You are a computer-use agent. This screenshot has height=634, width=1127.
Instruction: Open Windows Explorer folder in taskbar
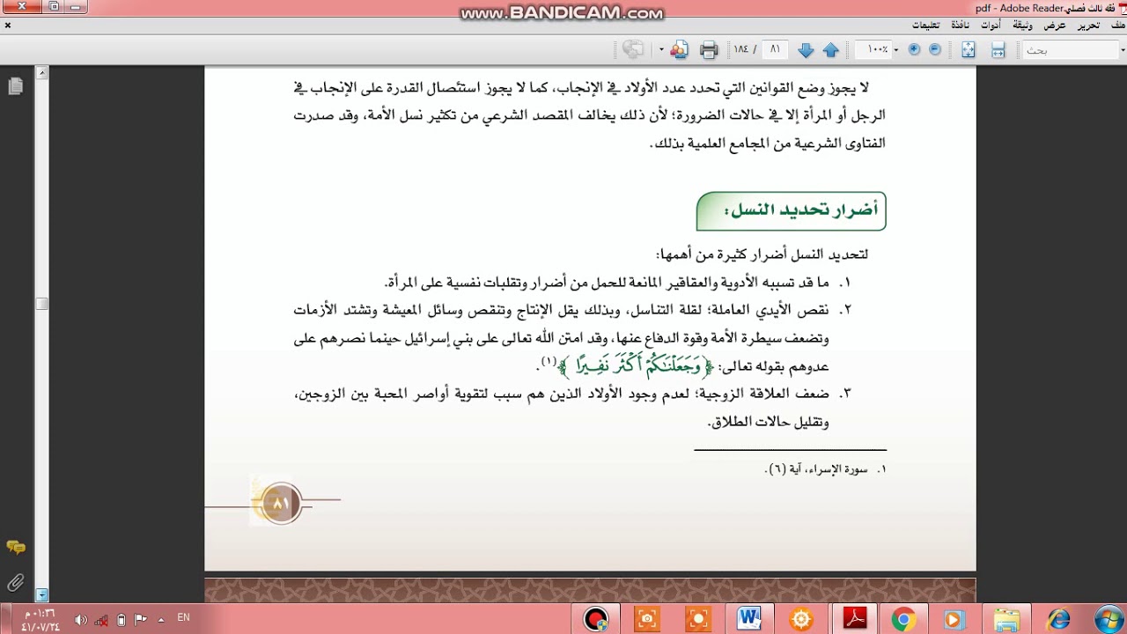point(1005,619)
